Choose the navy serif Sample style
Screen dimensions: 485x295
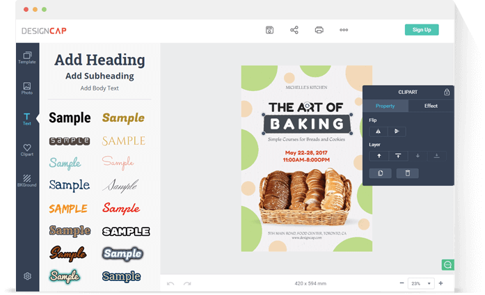(70, 185)
